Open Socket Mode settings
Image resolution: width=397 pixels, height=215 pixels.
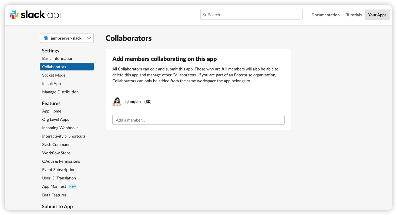(54, 75)
